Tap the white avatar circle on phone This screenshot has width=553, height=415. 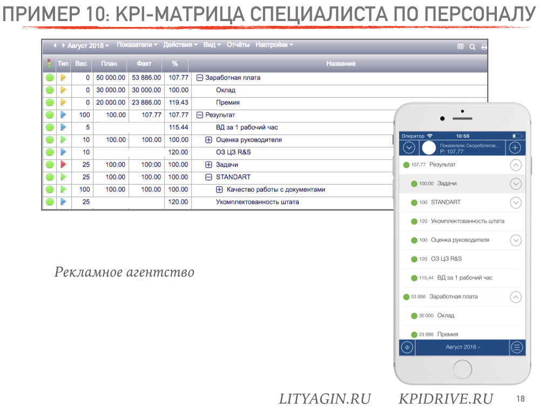coord(429,148)
